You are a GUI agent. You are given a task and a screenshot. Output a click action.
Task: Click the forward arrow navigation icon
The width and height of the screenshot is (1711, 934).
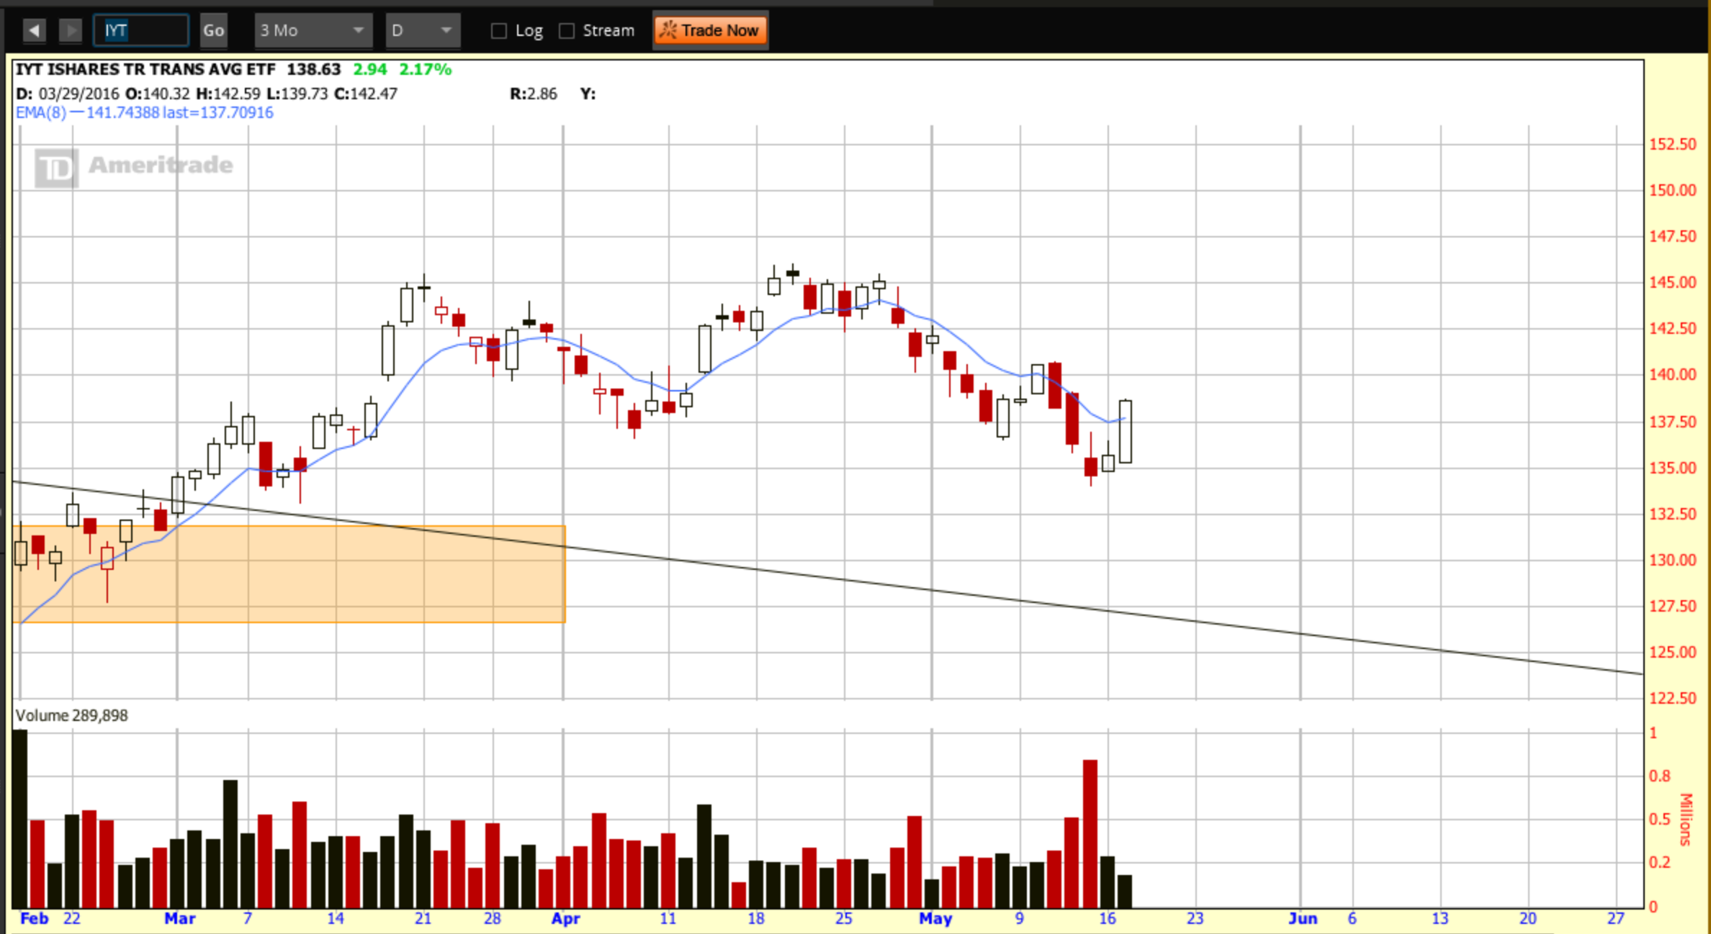pyautogui.click(x=70, y=30)
